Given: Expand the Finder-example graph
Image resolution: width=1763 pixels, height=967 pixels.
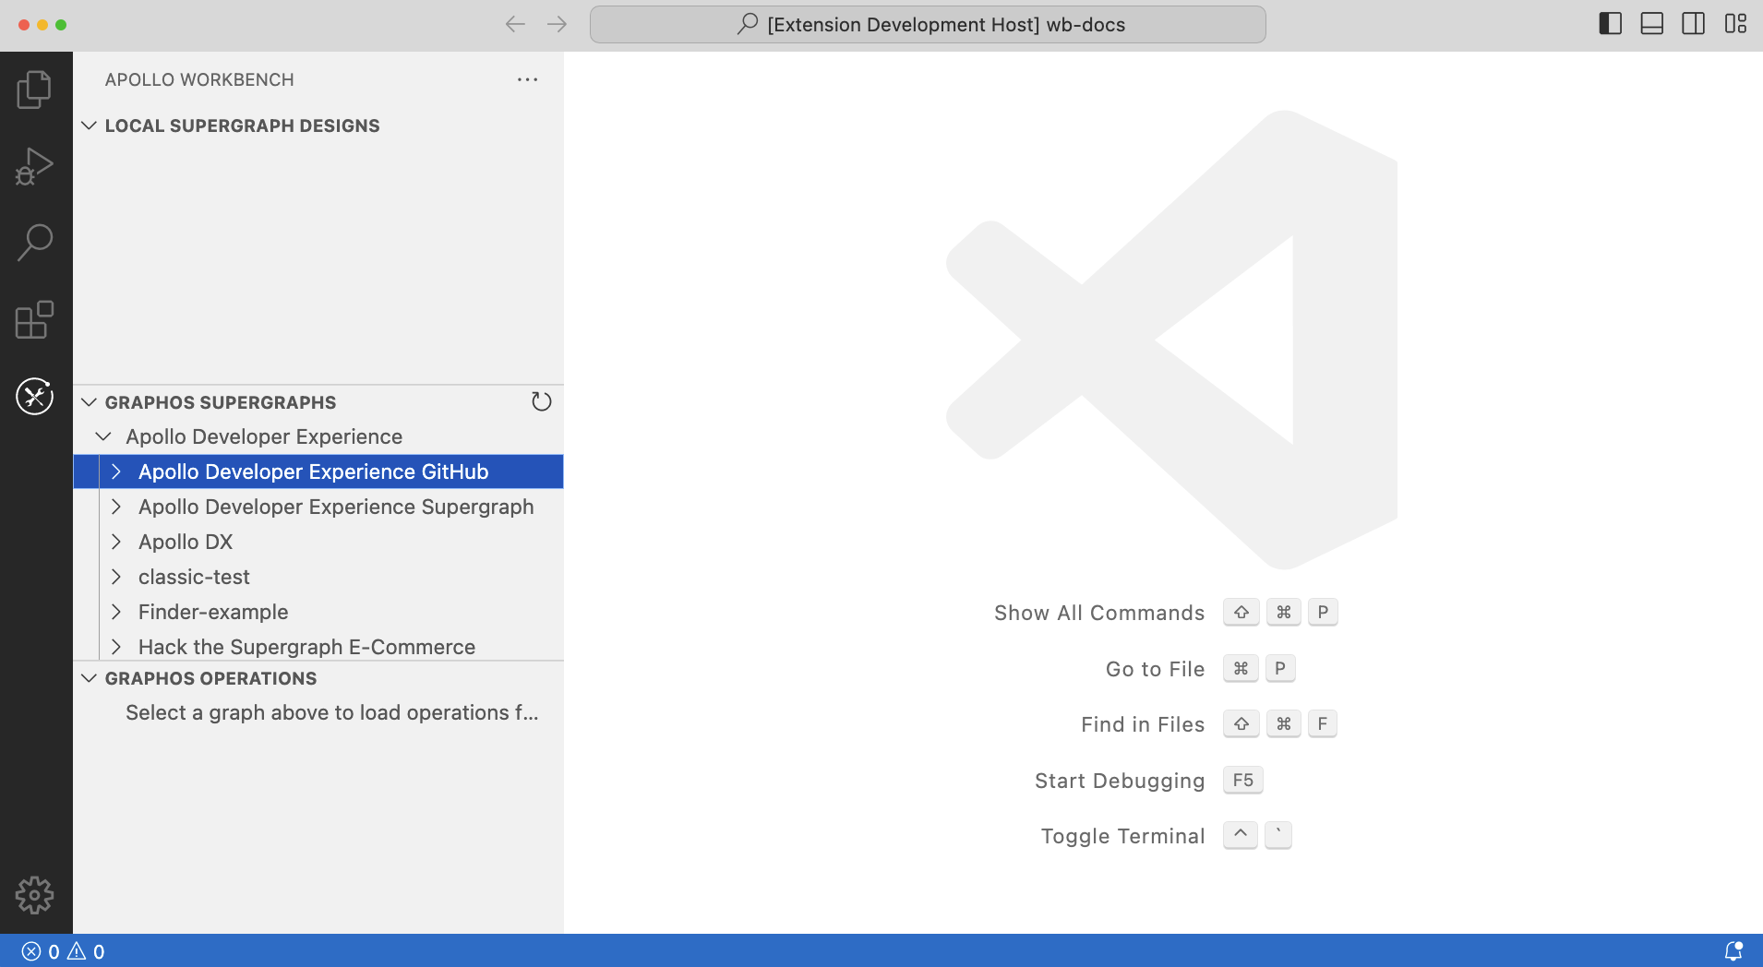Looking at the screenshot, I should [116, 612].
